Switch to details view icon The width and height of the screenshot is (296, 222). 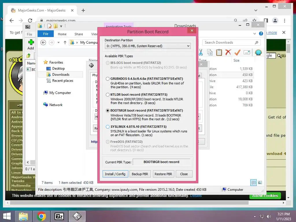[x=253, y=182]
